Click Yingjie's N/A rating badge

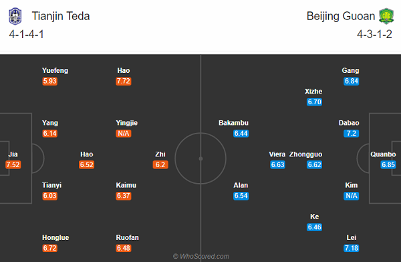[x=124, y=133]
